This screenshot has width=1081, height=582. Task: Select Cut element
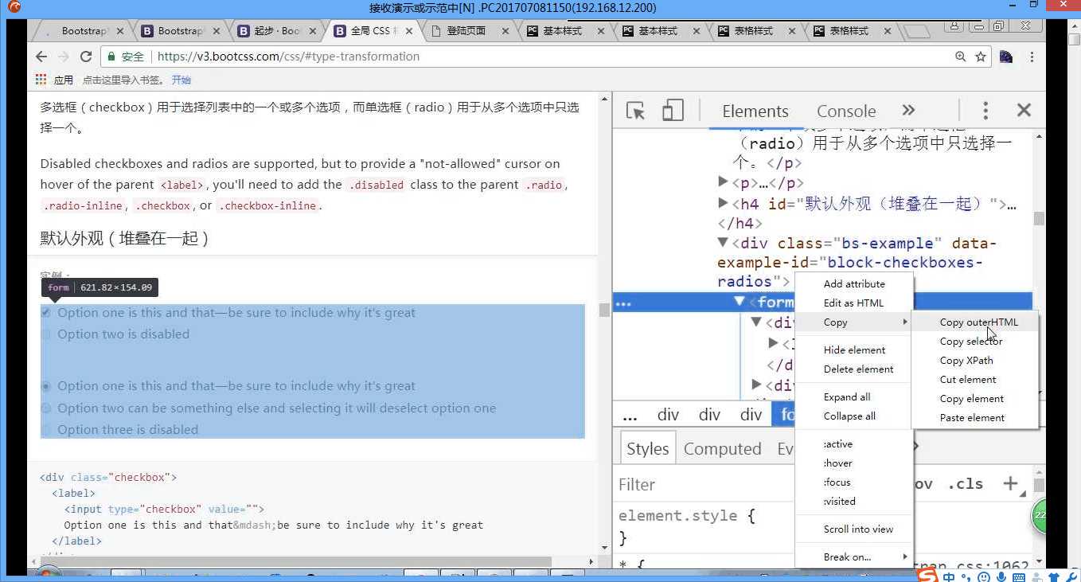click(967, 379)
